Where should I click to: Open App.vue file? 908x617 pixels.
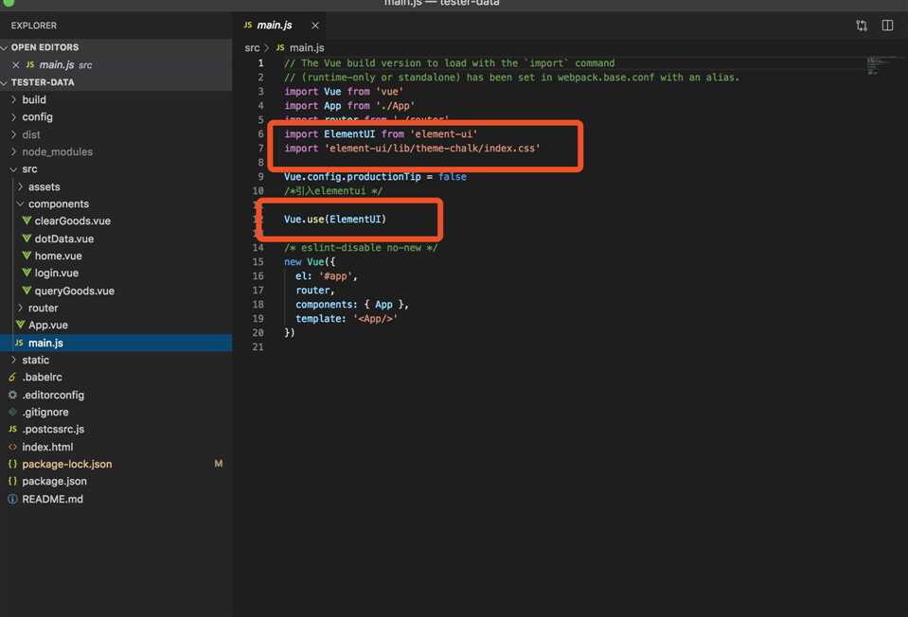point(116,326)
